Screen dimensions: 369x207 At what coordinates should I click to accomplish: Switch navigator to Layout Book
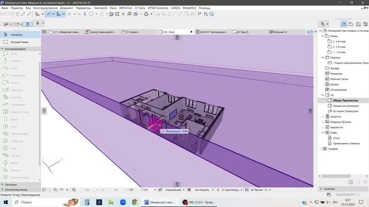(359, 24)
